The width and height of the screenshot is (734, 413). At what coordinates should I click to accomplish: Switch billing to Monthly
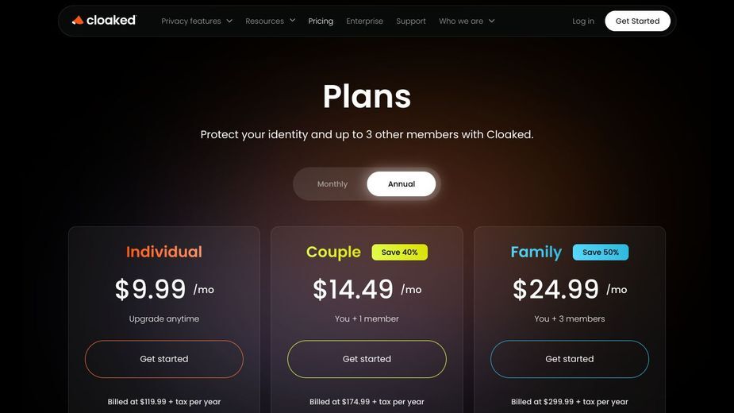[x=332, y=183]
